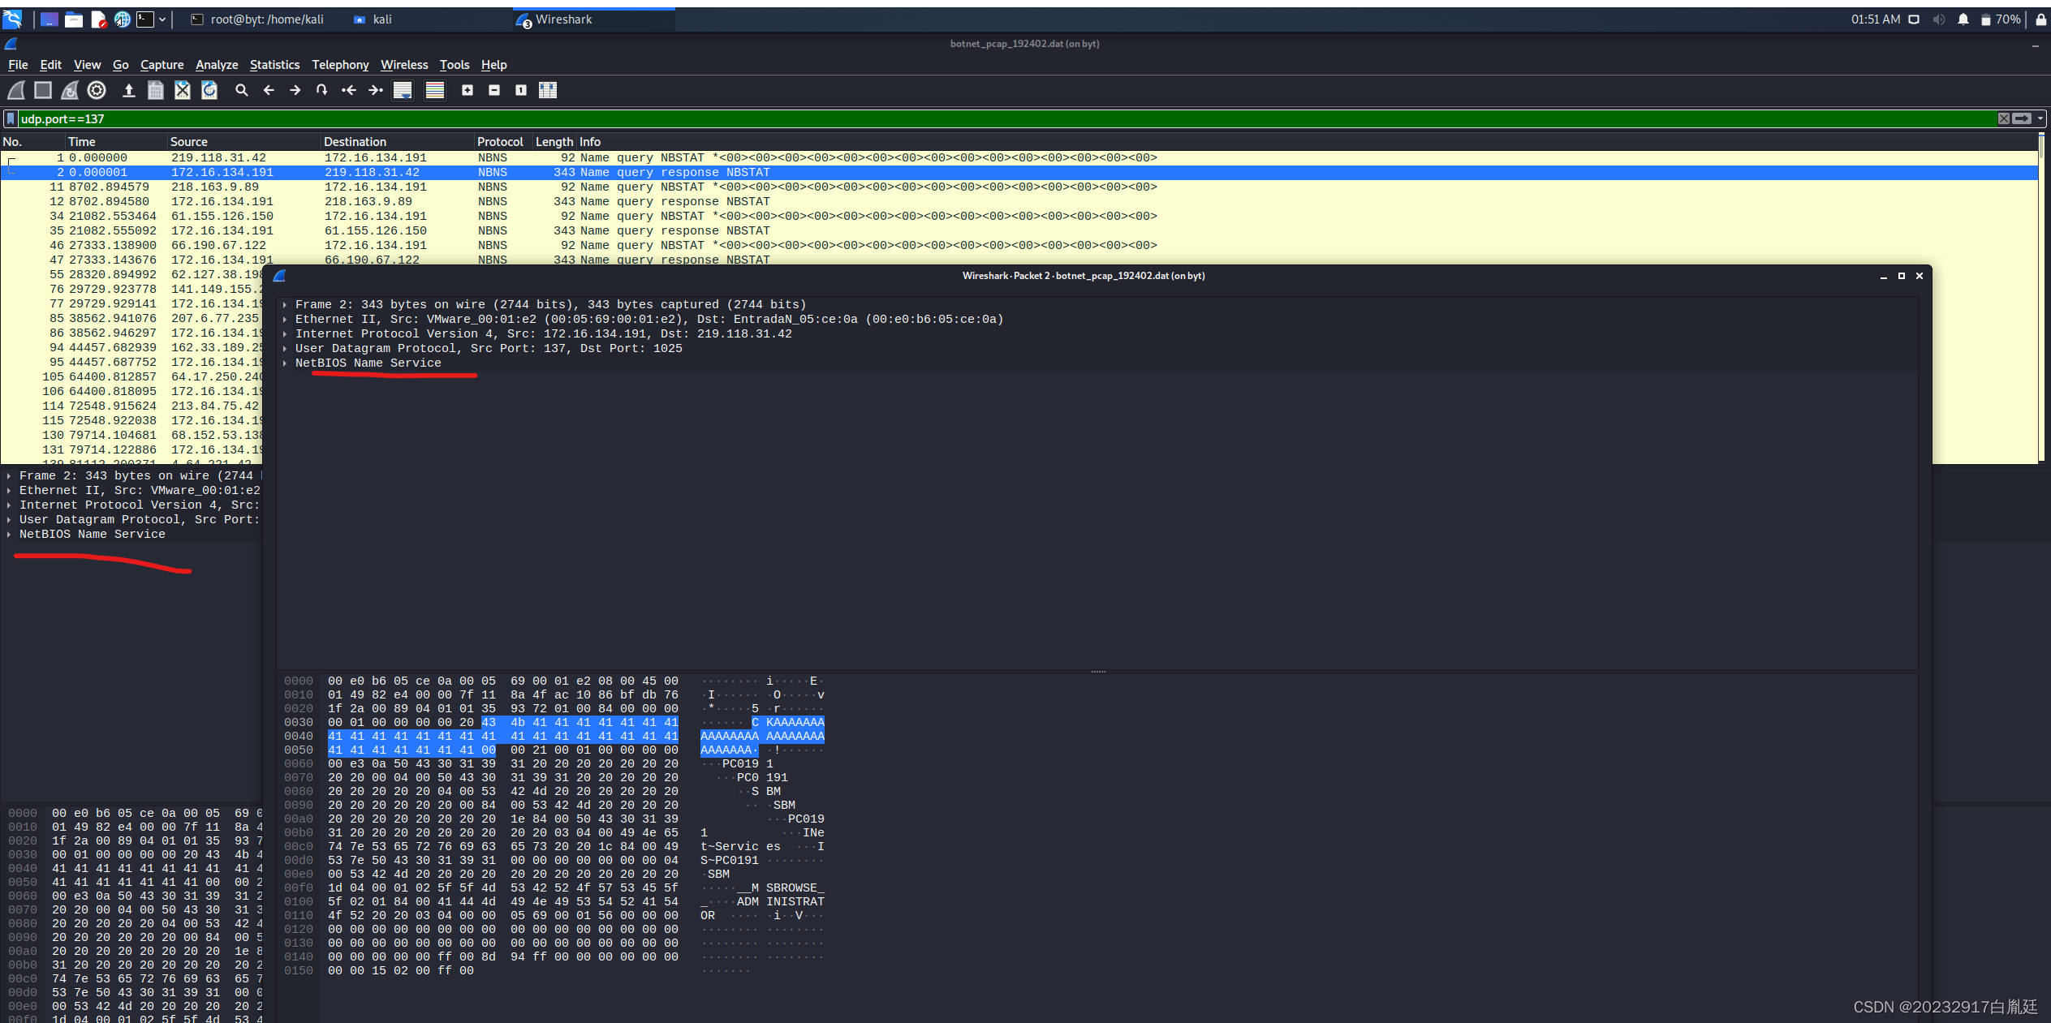Viewport: 2051px width, 1023px height.
Task: Open the terminal launcher in top panel
Action: (x=145, y=19)
